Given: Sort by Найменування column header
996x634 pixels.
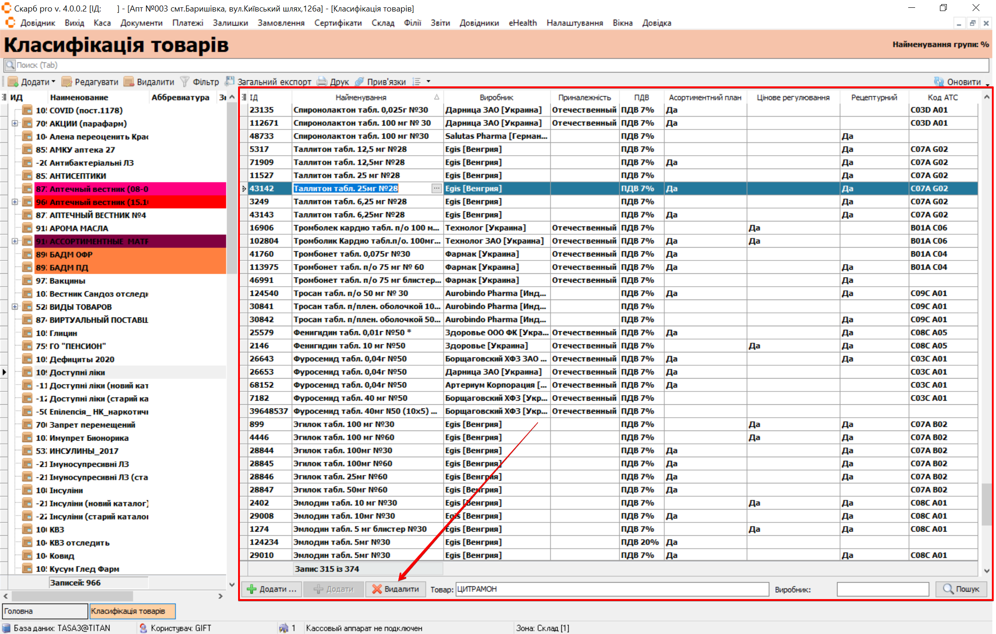Looking at the screenshot, I should pyautogui.click(x=361, y=97).
